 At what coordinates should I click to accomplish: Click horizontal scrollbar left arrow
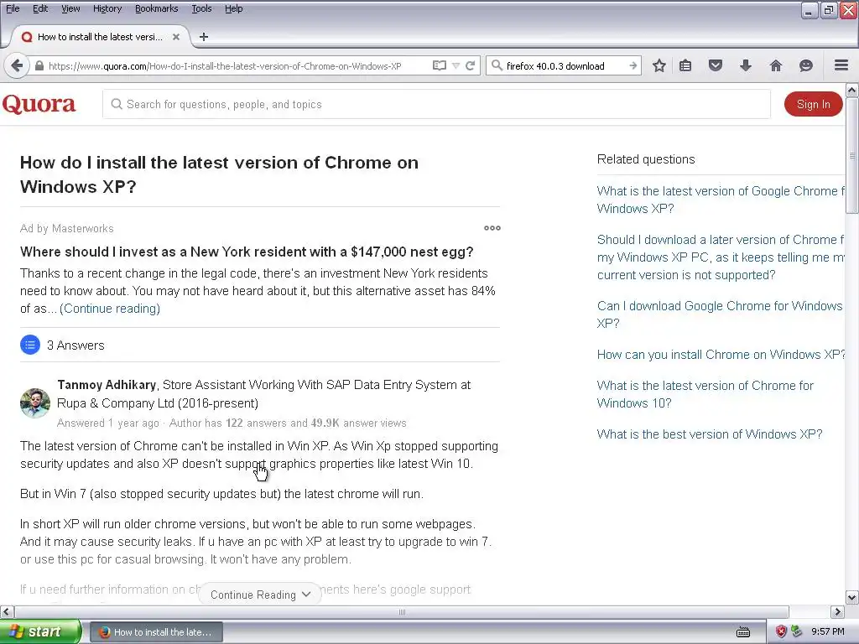click(7, 611)
